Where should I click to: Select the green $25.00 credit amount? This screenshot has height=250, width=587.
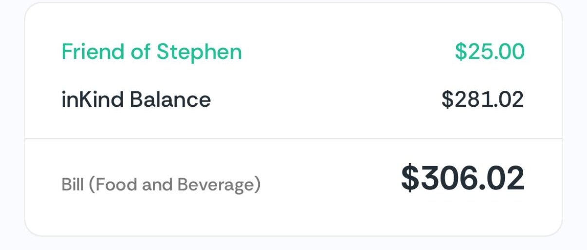coord(490,51)
